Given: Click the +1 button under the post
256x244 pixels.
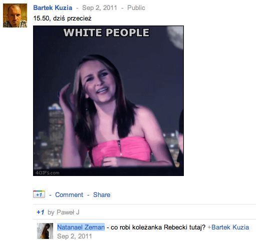Looking at the screenshot, I should click(39, 194).
